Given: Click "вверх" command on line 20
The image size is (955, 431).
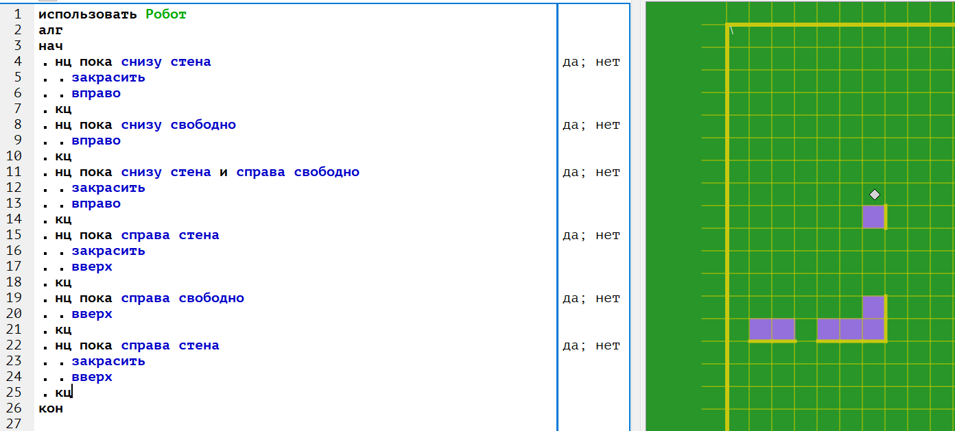Looking at the screenshot, I should pos(92,314).
